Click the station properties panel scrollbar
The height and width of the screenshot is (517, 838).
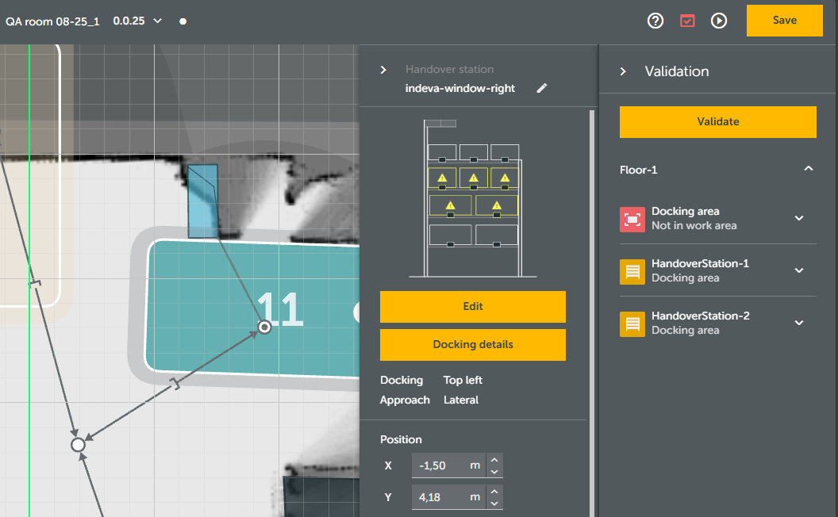point(592,313)
